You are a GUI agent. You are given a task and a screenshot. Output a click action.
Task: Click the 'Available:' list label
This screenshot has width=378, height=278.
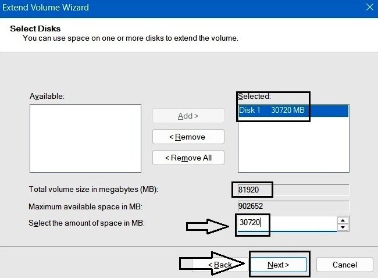coord(47,96)
